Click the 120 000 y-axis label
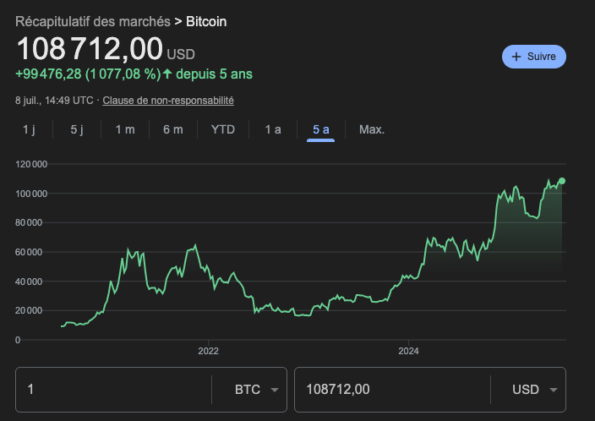Image resolution: width=595 pixels, height=421 pixels. pos(31,164)
